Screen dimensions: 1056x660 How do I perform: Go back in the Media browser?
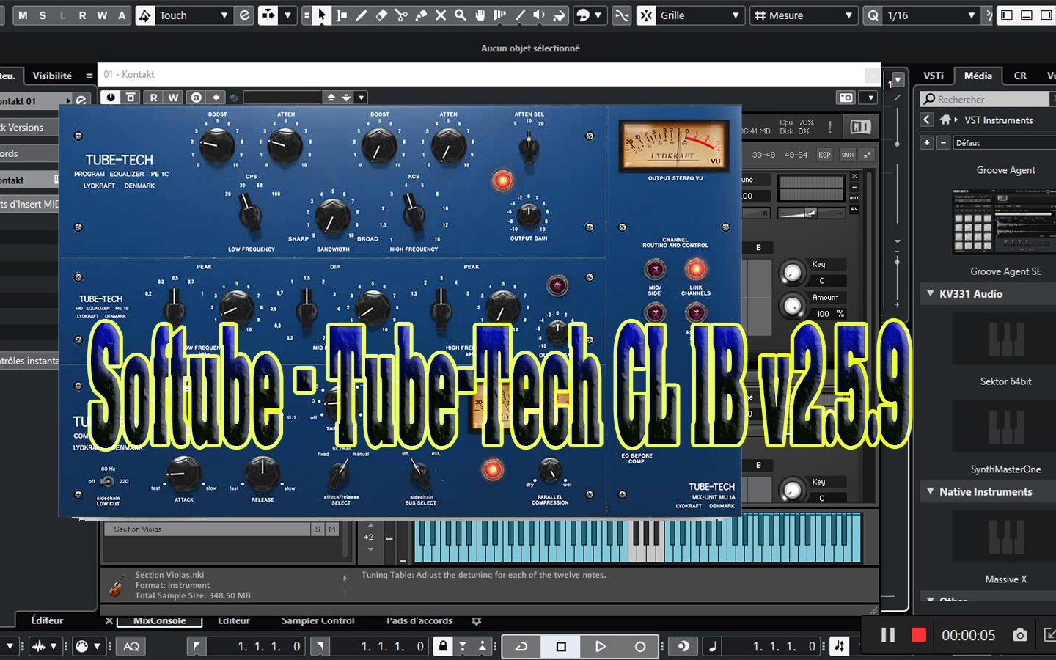point(927,120)
